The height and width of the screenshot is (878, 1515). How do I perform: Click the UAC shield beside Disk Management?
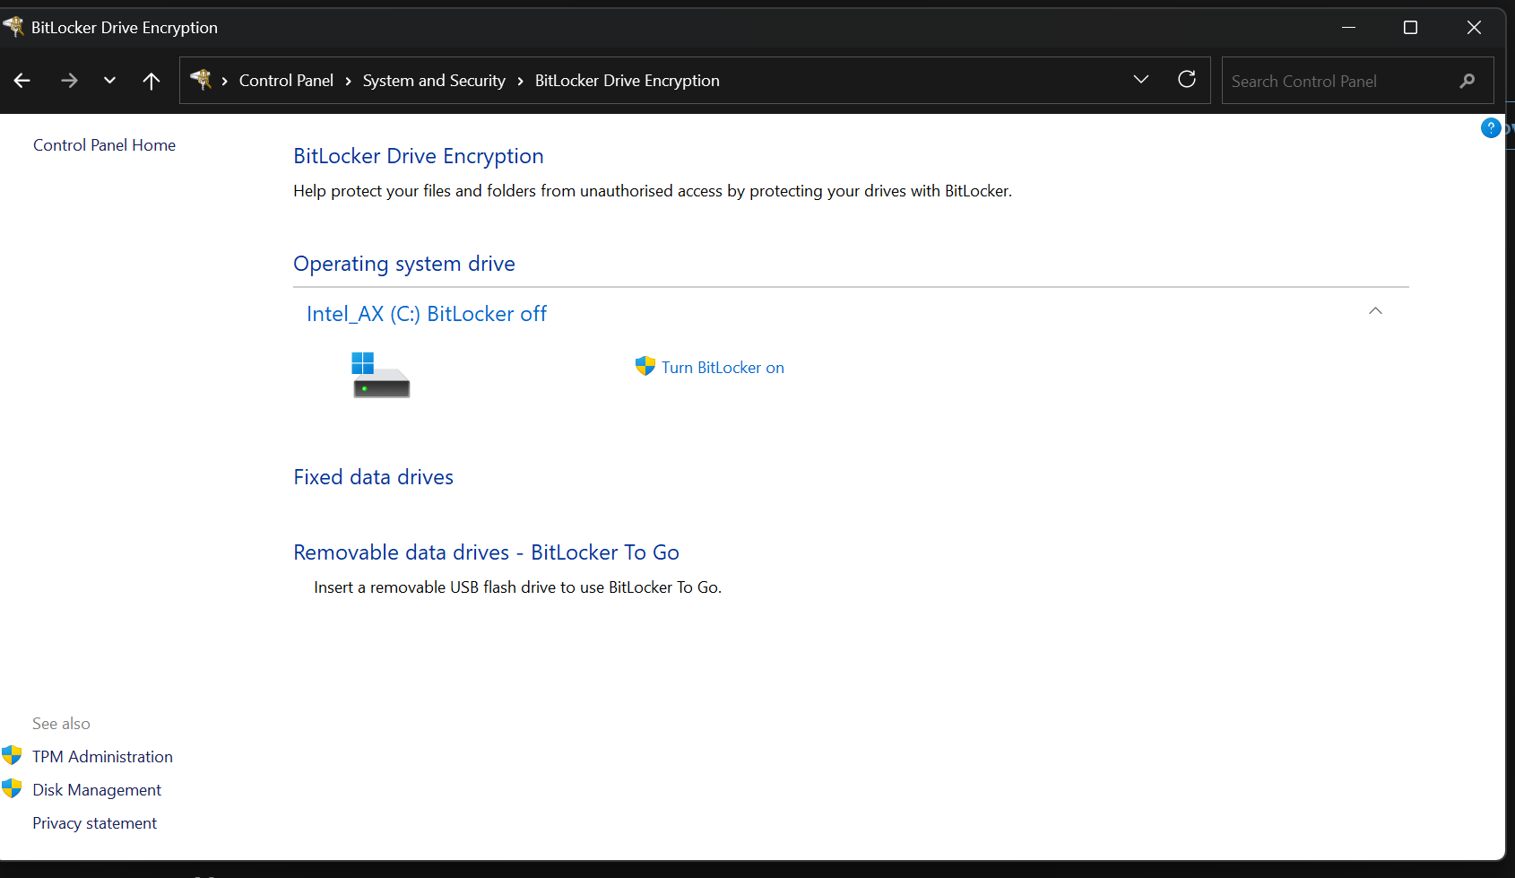coord(12,787)
